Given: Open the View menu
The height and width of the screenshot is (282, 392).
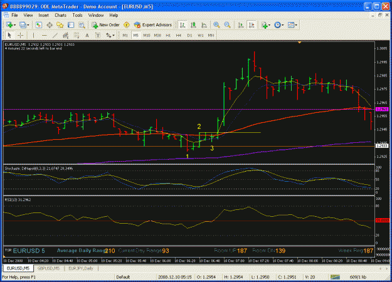Looking at the screenshot, I should click(x=28, y=15).
